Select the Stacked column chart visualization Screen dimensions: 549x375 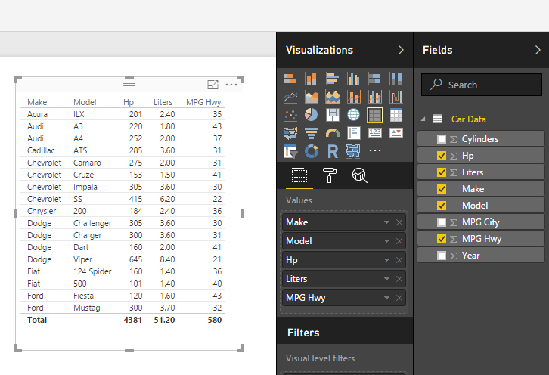312,79
